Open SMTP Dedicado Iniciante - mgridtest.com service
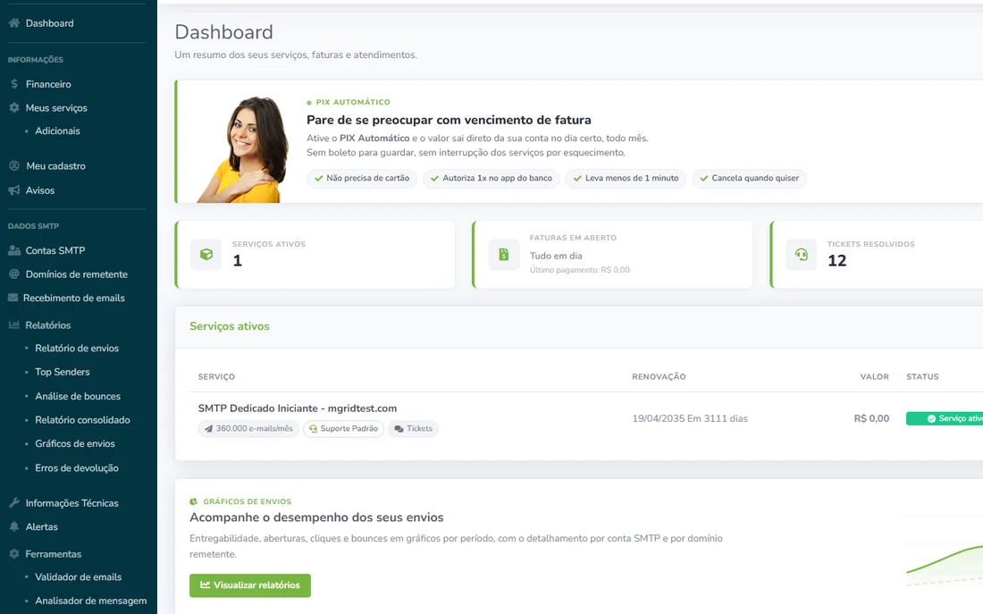This screenshot has height=614, width=983. [298, 408]
